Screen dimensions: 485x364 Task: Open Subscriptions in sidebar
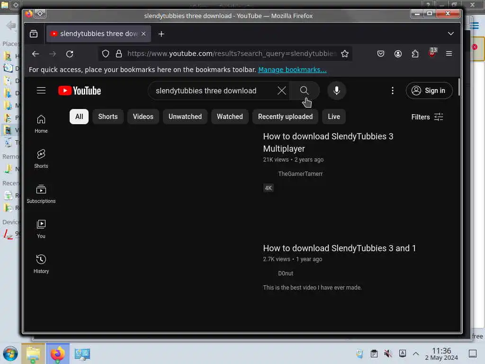click(x=41, y=194)
